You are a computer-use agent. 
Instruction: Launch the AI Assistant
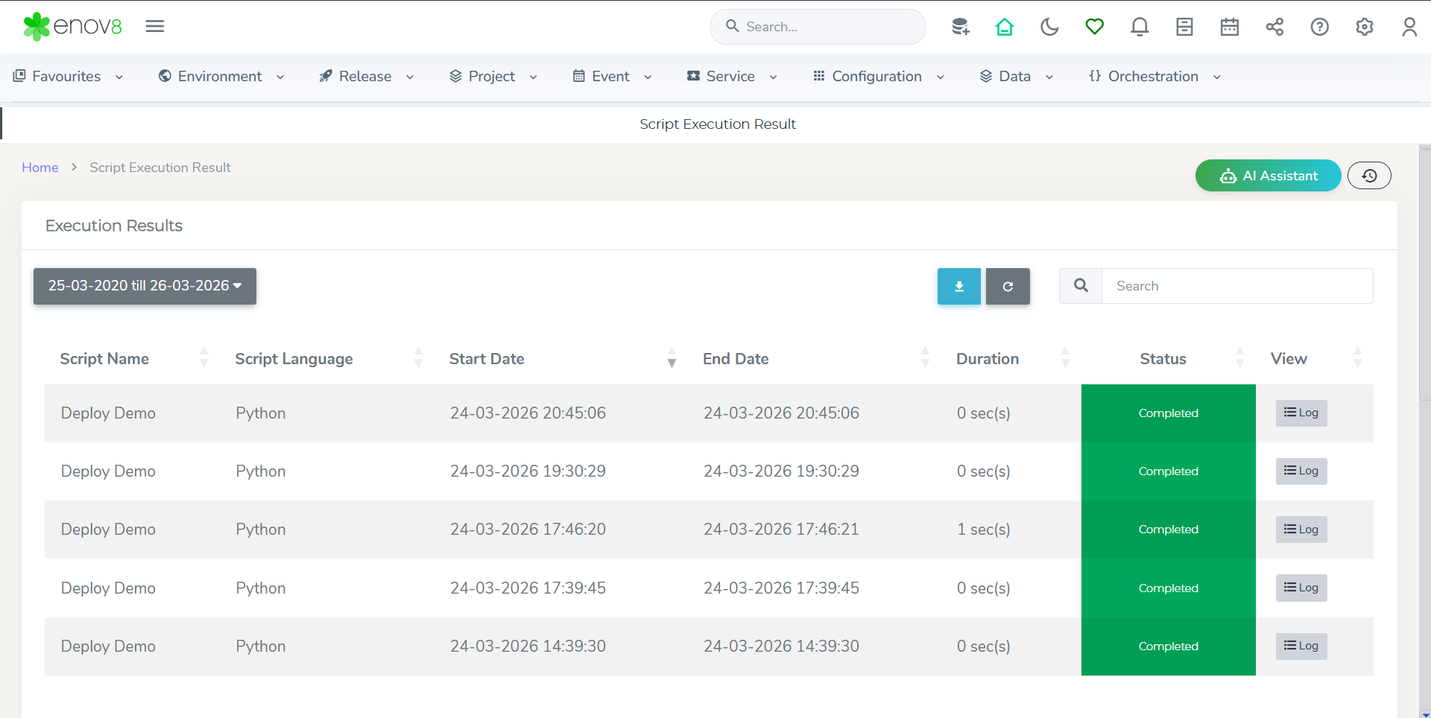point(1268,176)
